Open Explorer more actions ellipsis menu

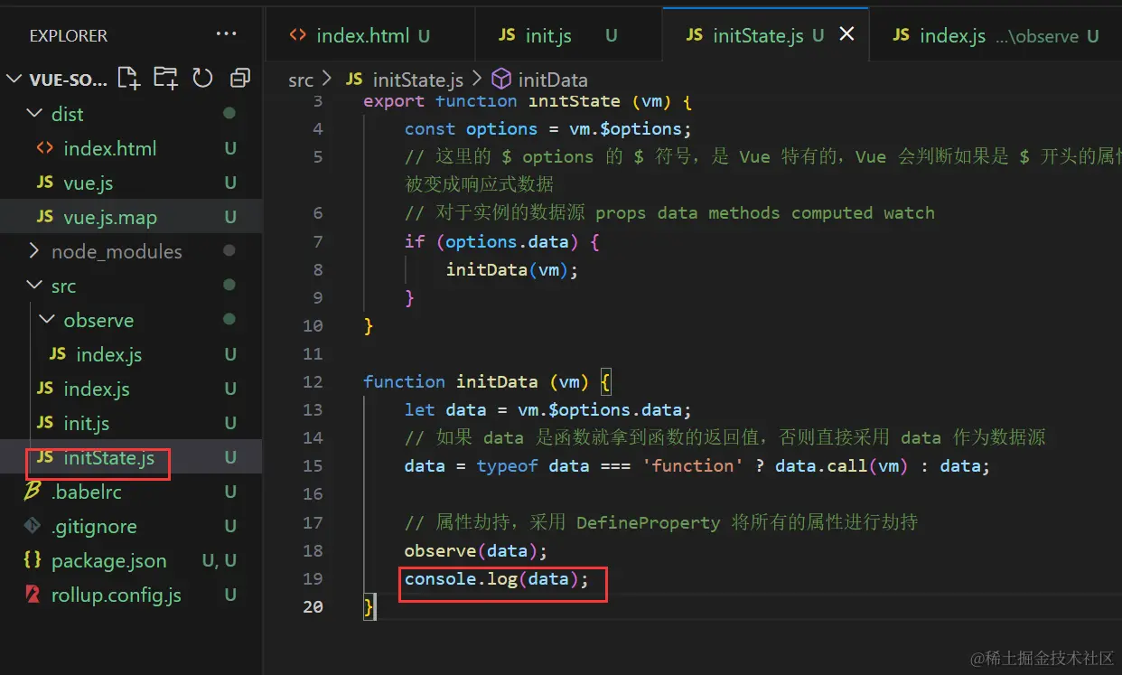coord(226,34)
